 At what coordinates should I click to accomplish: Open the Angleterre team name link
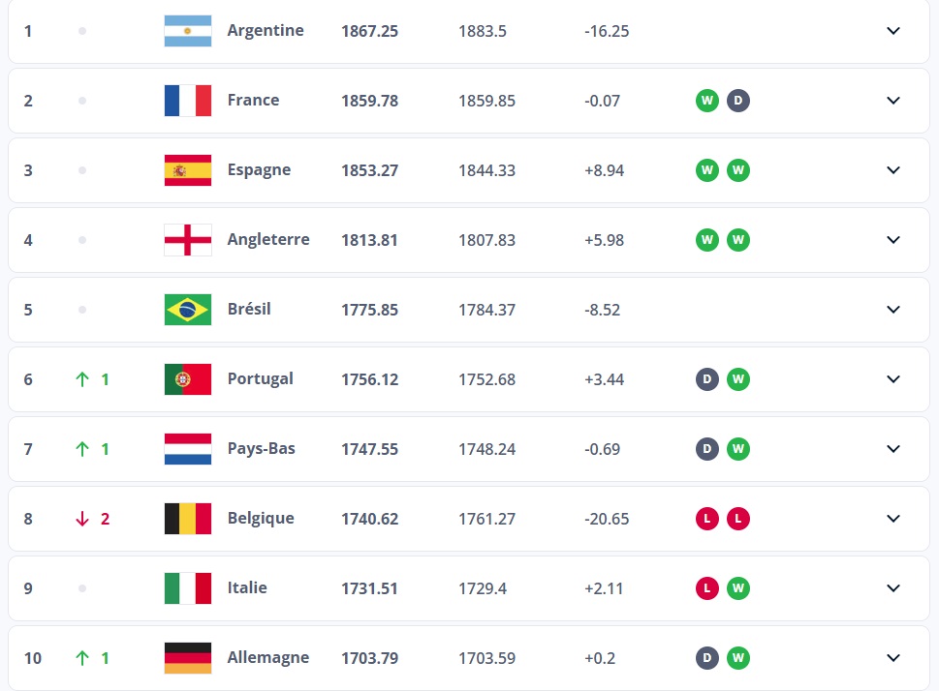pos(268,239)
